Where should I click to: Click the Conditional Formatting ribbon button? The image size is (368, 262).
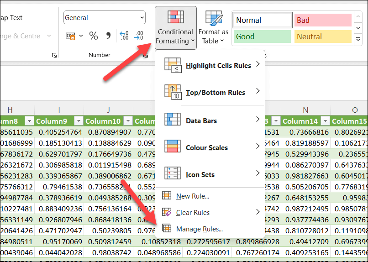(175, 27)
